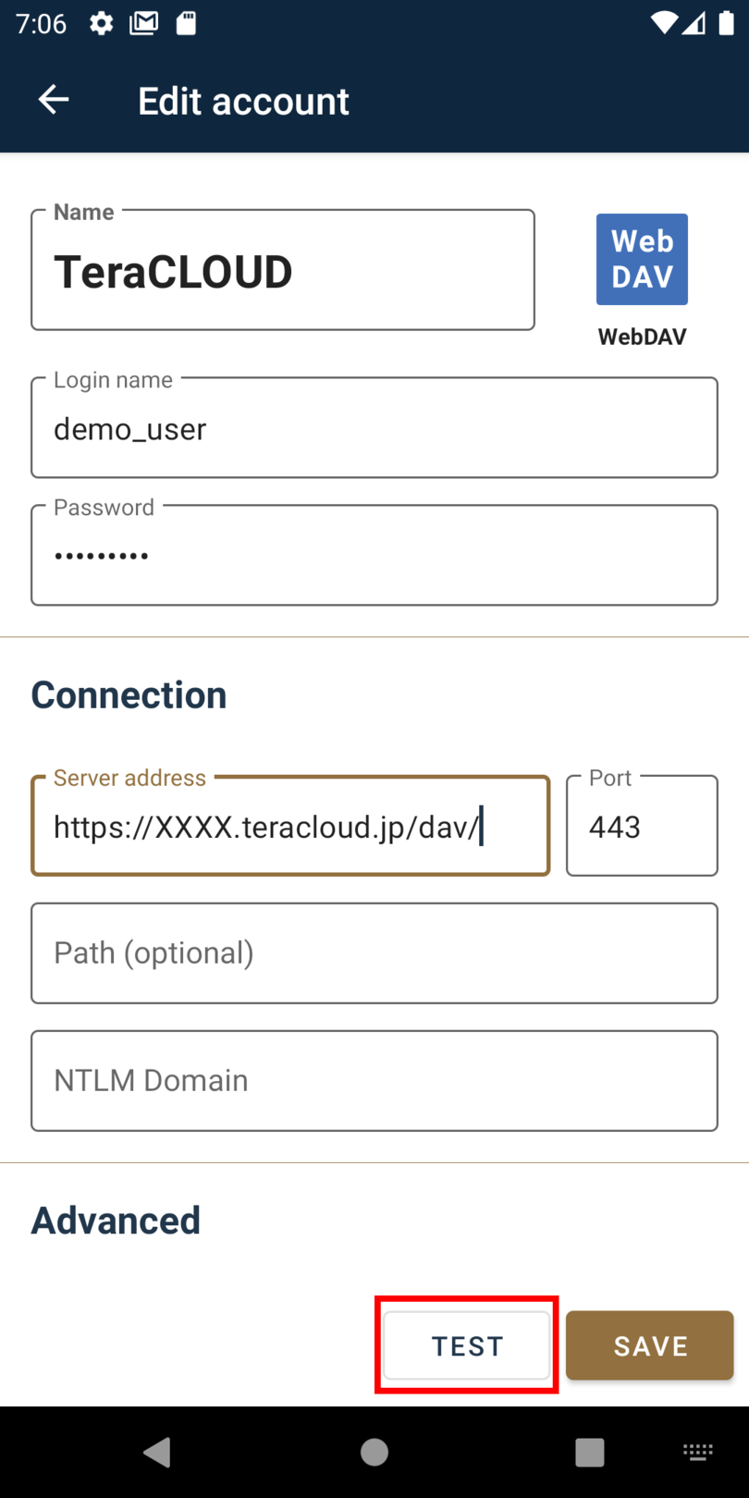Image resolution: width=749 pixels, height=1498 pixels.
Task: Tap the keyboard switcher icon
Action: click(x=698, y=1452)
